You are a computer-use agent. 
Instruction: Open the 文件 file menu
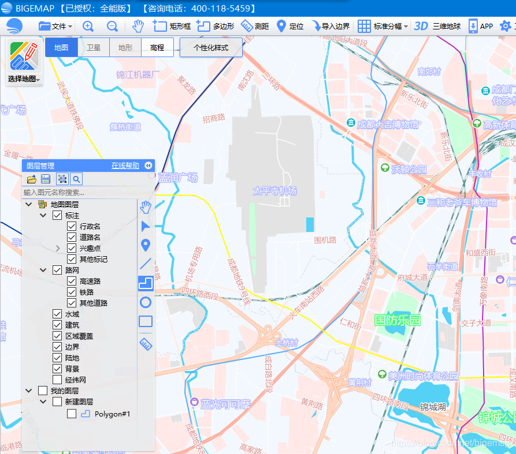55,26
